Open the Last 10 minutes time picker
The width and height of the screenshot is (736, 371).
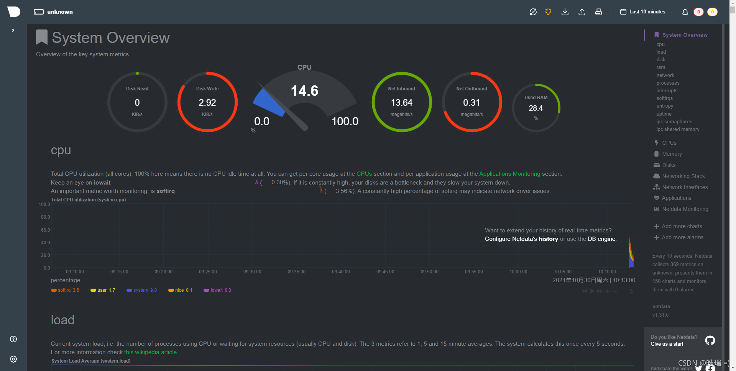(642, 12)
